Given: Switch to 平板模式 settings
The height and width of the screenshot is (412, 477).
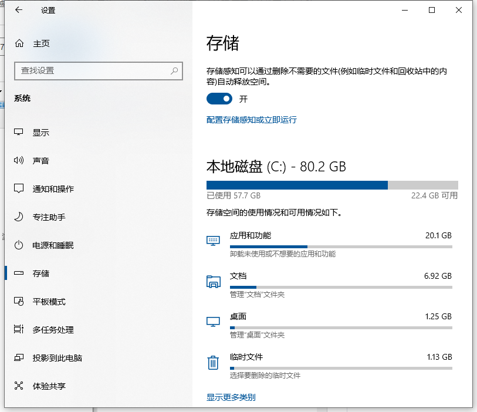Looking at the screenshot, I should tap(49, 302).
